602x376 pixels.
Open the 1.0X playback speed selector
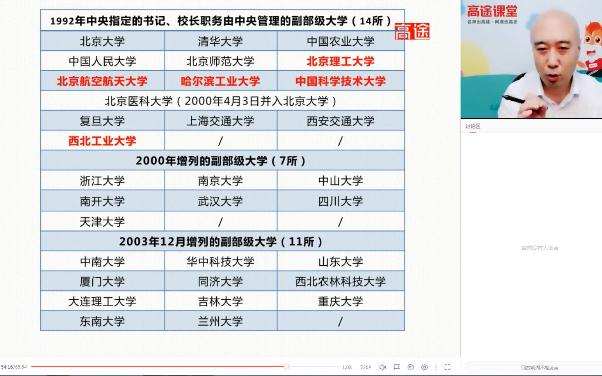347,367
